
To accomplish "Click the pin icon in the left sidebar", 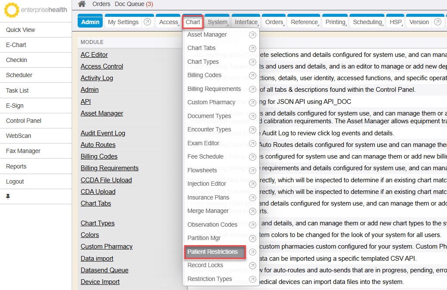I will [8, 196].
